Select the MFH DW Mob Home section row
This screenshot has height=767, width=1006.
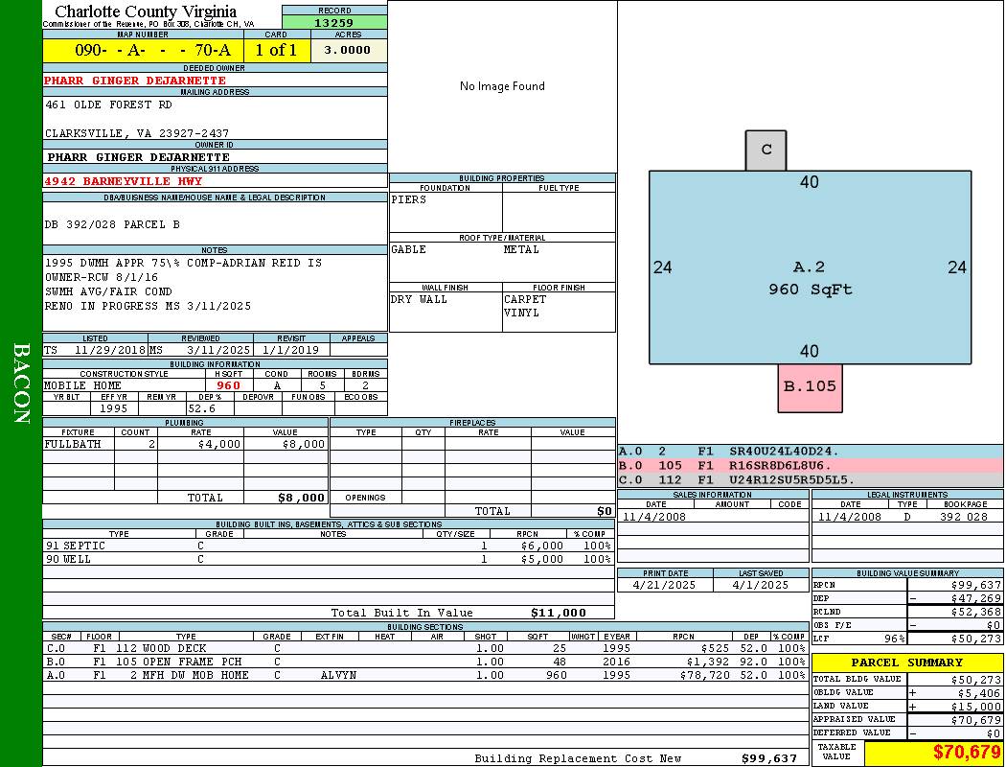pos(424,675)
